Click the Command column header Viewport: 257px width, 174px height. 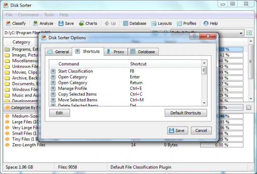click(x=93, y=64)
